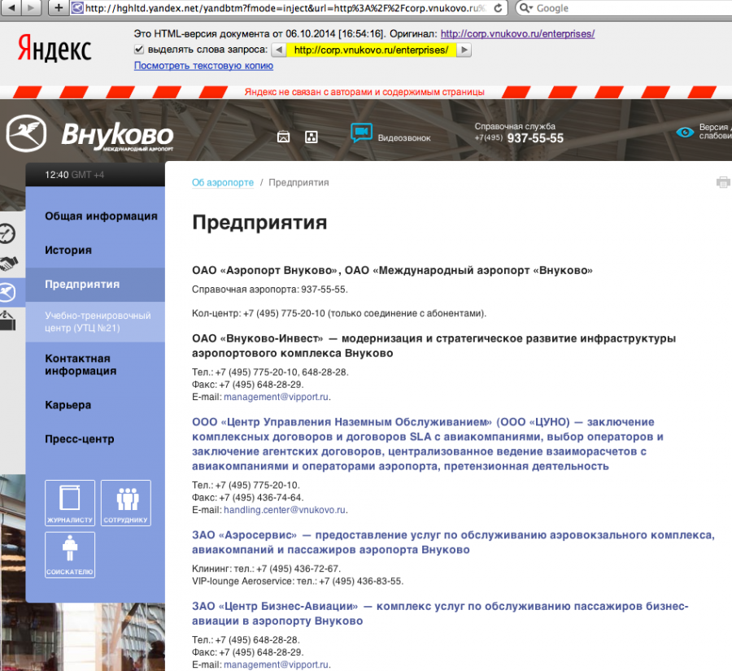Screen dimensions: 732x671
Task: Open 'Общая информация' in the sidebar
Action: pos(101,216)
